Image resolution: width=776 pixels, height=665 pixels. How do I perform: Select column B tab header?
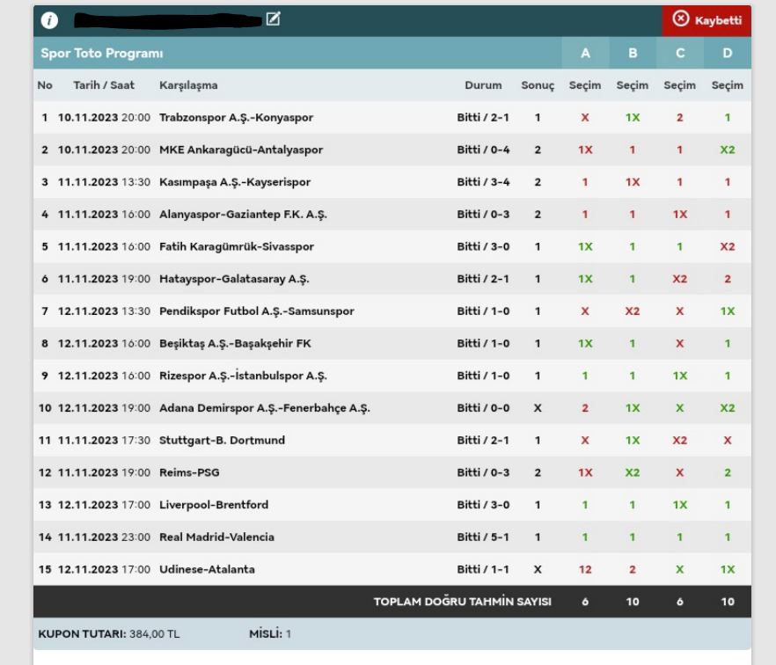(x=633, y=54)
